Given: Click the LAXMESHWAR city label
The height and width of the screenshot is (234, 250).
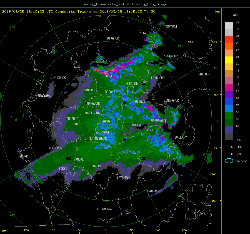Looking at the screenshot, I should click(98, 139).
